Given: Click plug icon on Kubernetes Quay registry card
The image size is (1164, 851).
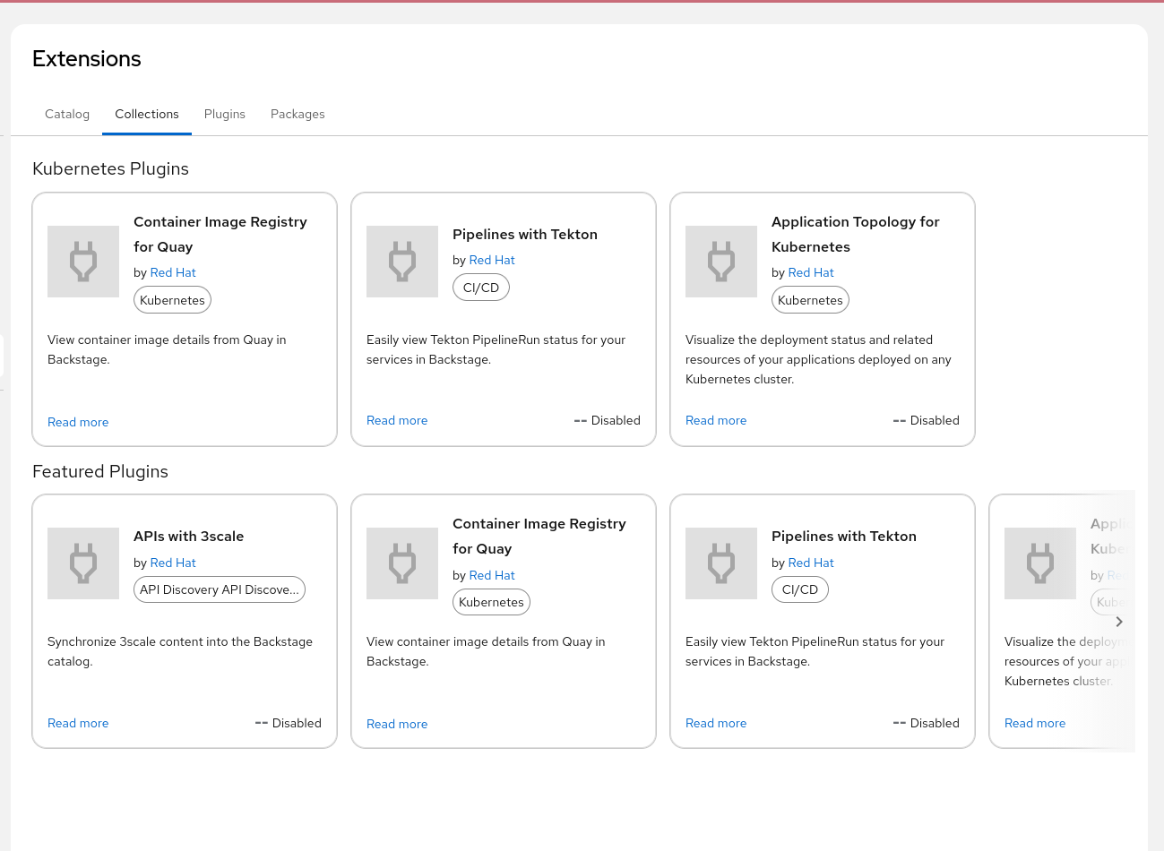Looking at the screenshot, I should click(x=83, y=262).
